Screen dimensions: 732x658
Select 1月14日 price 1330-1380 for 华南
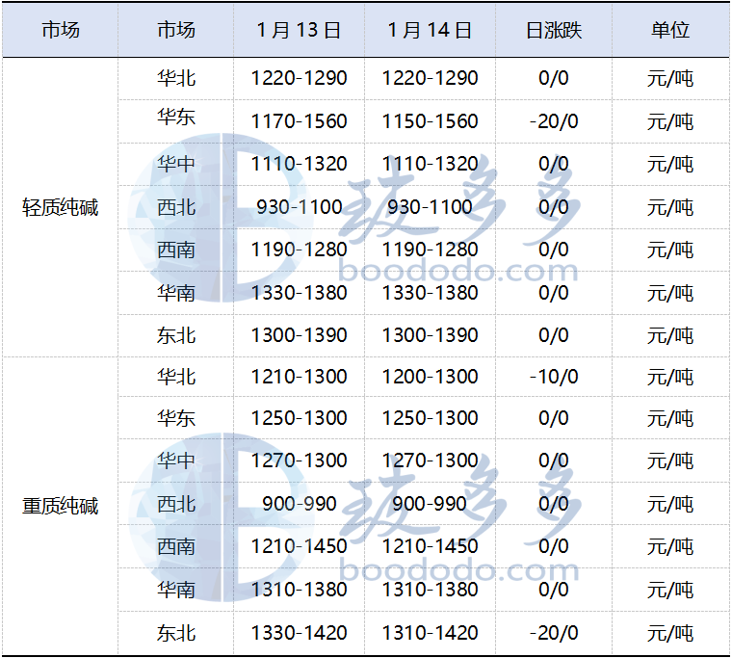click(430, 293)
